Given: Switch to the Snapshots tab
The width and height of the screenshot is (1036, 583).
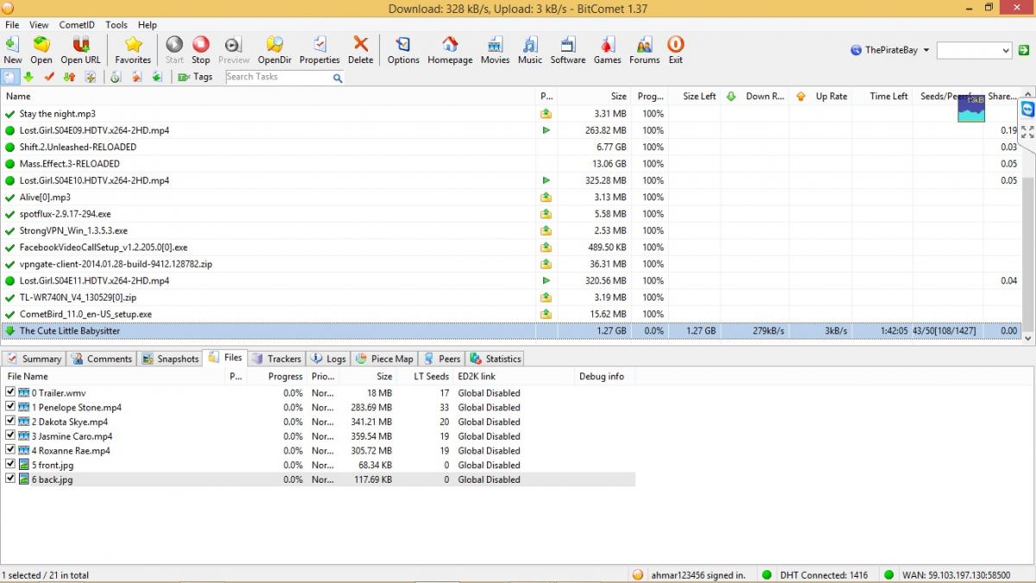Looking at the screenshot, I should [170, 358].
